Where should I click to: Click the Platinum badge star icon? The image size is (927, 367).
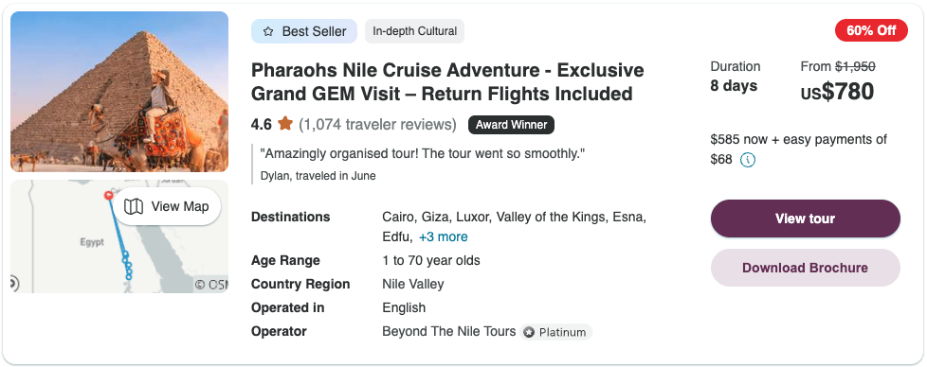(529, 332)
